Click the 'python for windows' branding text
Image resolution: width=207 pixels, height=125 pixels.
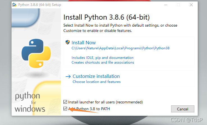[x=30, y=102]
